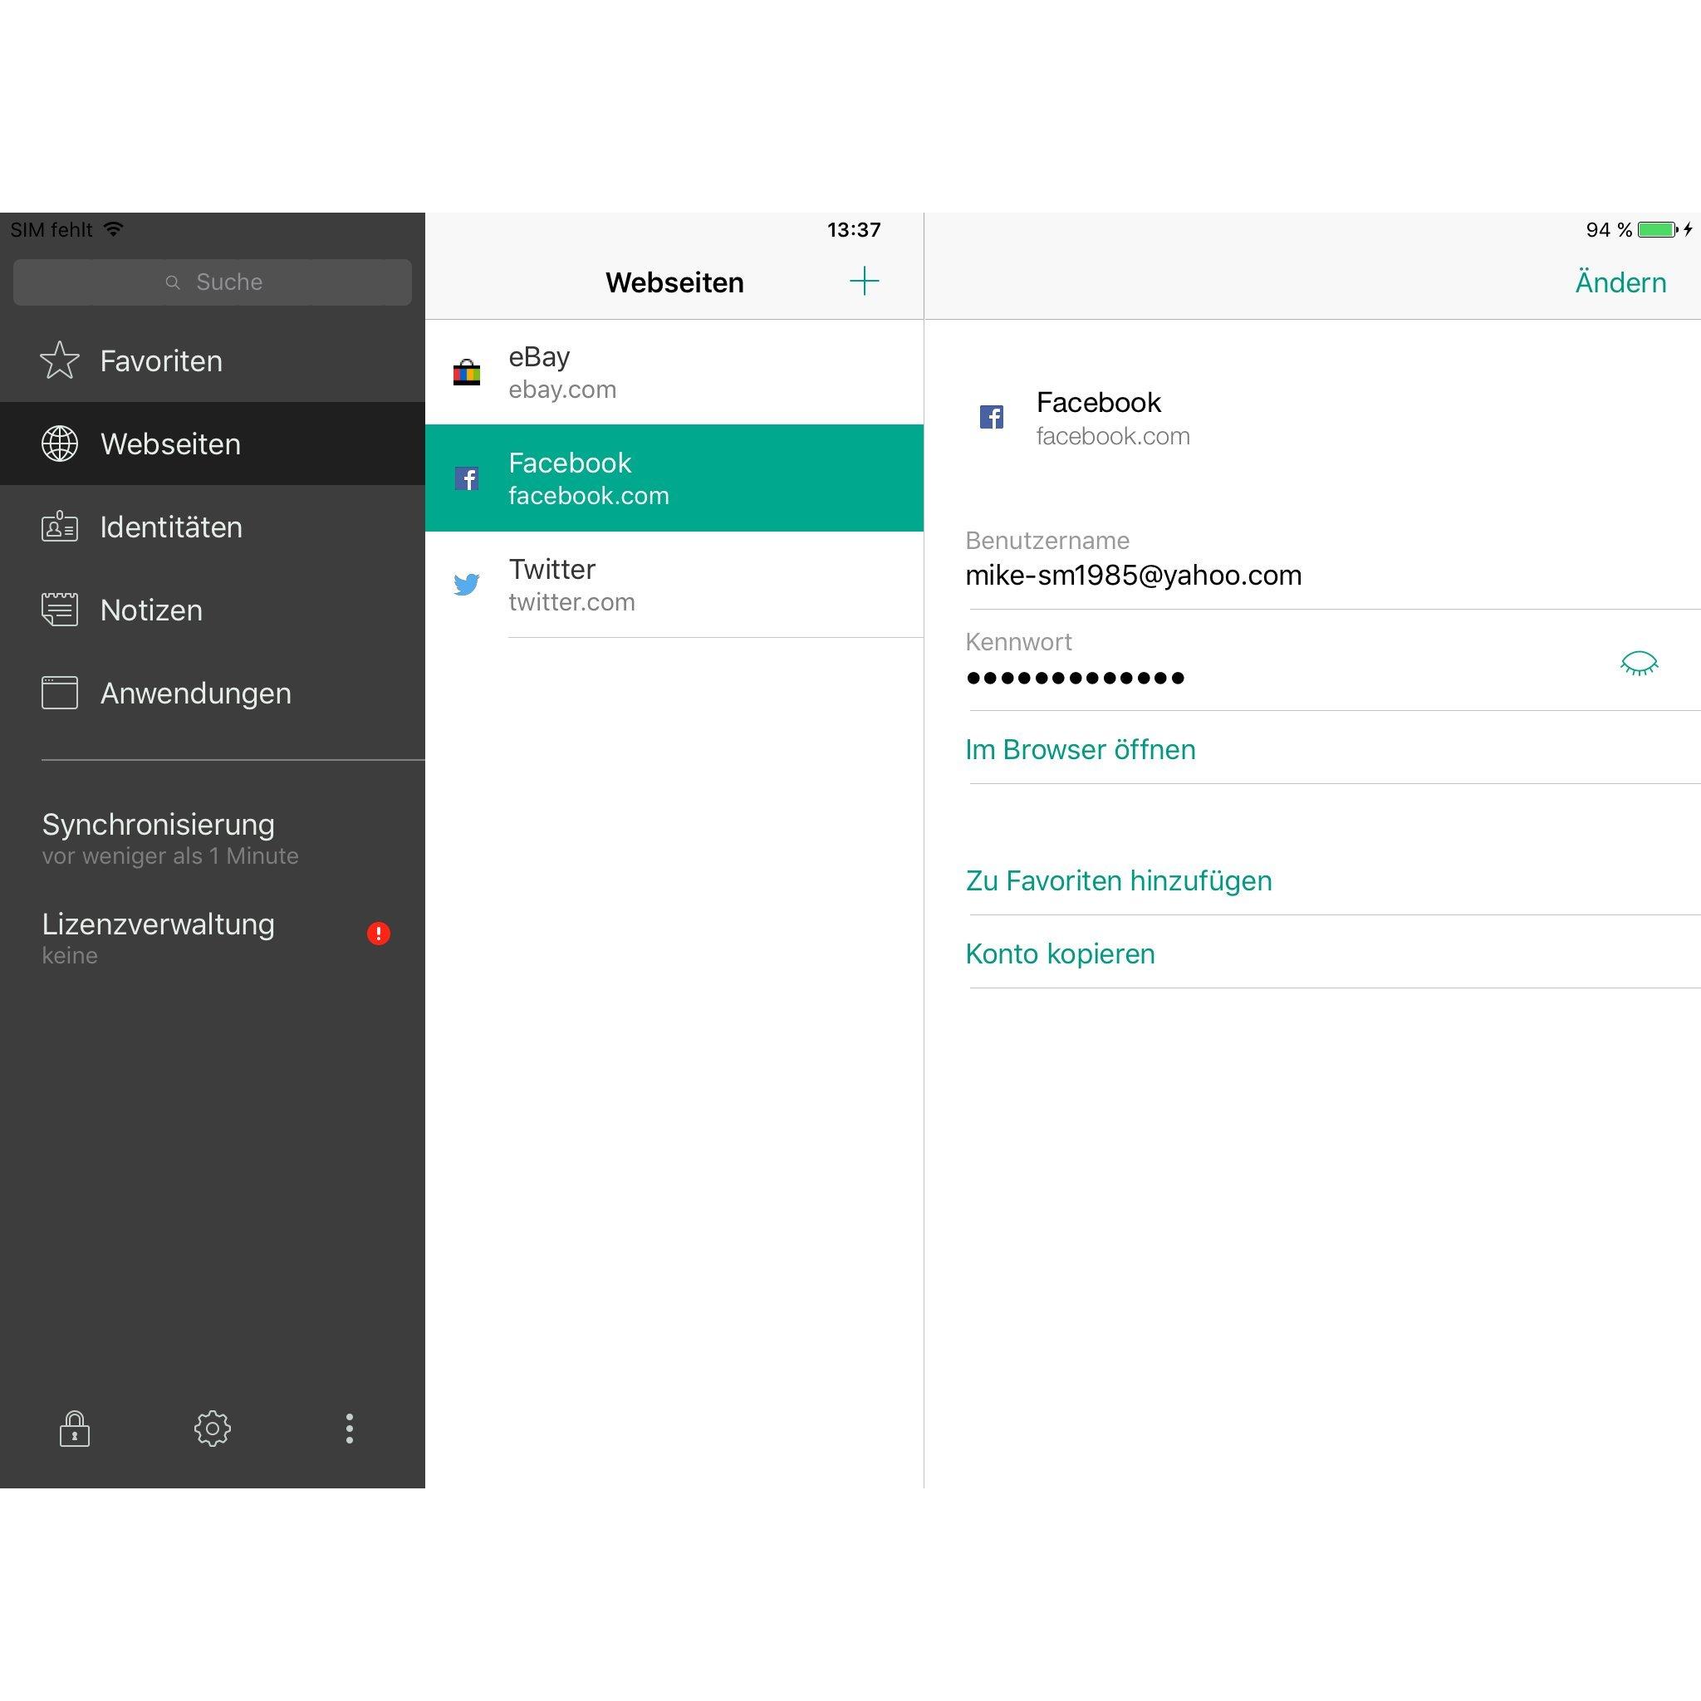1701x1701 pixels.
Task: Click the ebay.com subtitle text
Action: 562,390
